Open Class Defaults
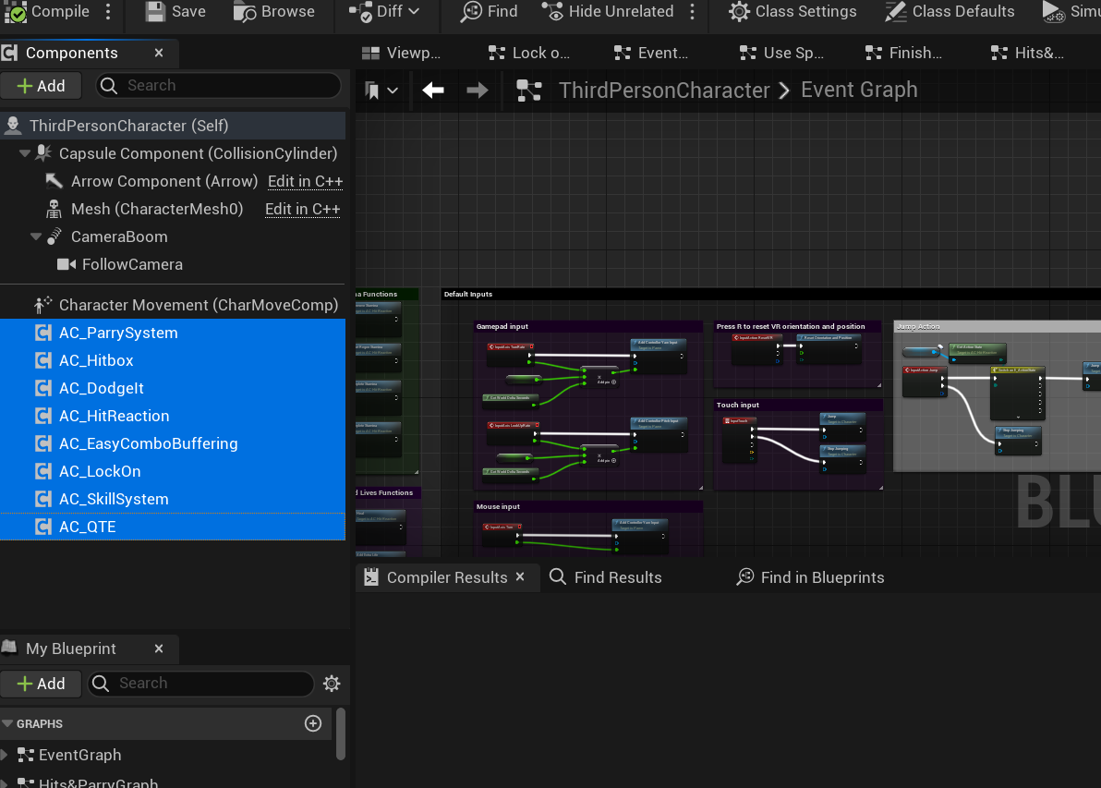The image size is (1101, 788). (950, 12)
